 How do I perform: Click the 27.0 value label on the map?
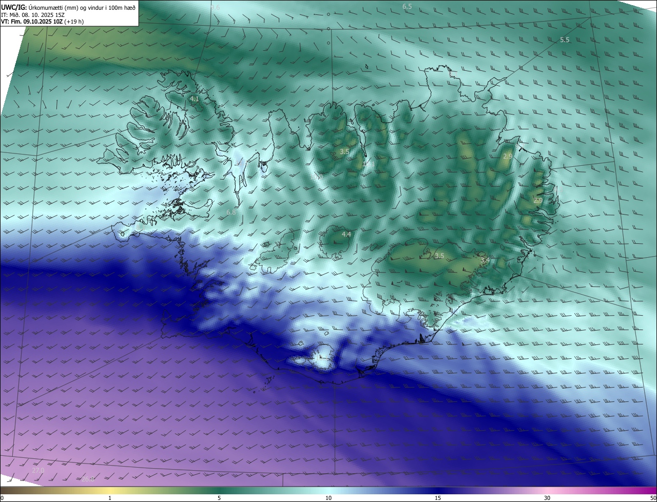coord(38,470)
